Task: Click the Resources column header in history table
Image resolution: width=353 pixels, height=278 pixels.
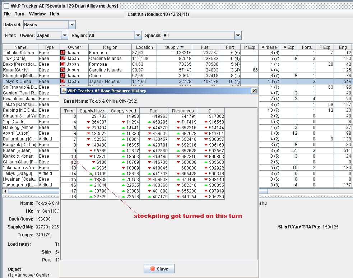Action: pos(183,111)
